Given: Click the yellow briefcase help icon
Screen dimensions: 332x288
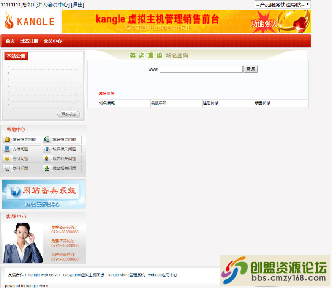Looking at the screenshot, I should (x=7, y=139).
